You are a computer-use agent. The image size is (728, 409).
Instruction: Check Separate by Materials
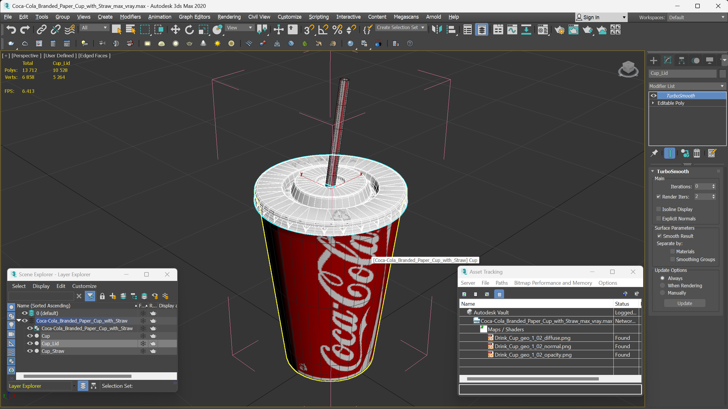point(672,251)
